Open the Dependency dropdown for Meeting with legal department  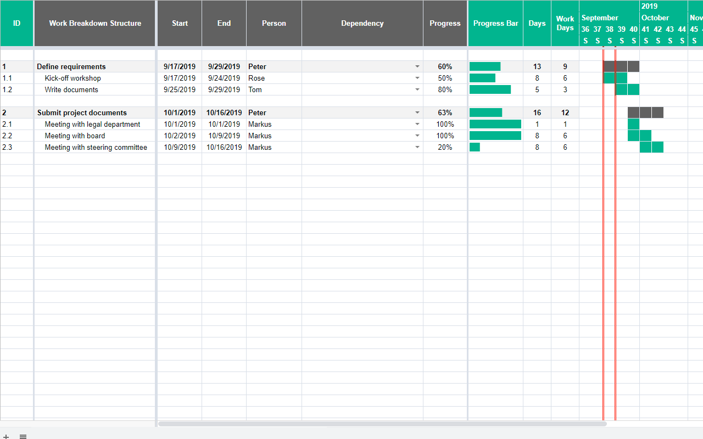(x=417, y=124)
